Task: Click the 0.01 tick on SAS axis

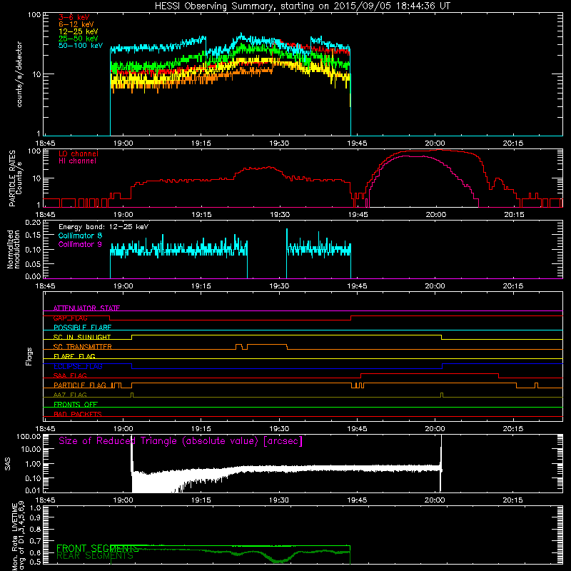Action: click(x=33, y=490)
